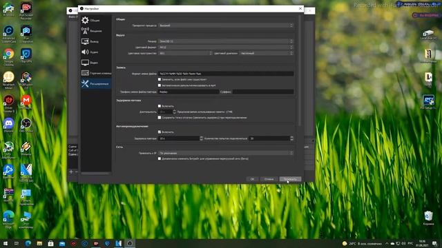Adjust the Maximum Retries stepper arrows
Image resolution: width=442 pixels, height=248 pixels.
[x=291, y=138]
